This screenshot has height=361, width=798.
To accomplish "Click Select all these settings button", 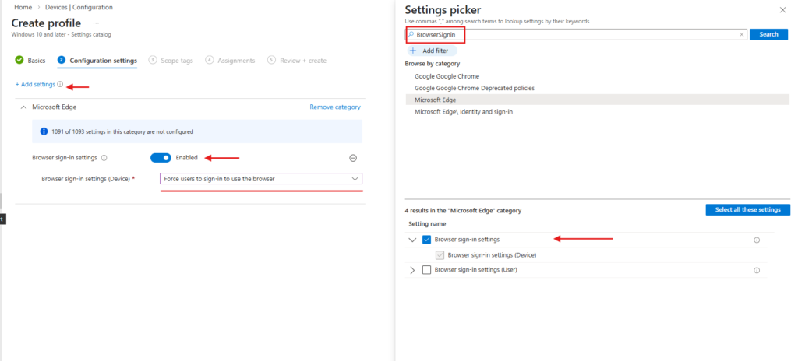I will pos(747,210).
